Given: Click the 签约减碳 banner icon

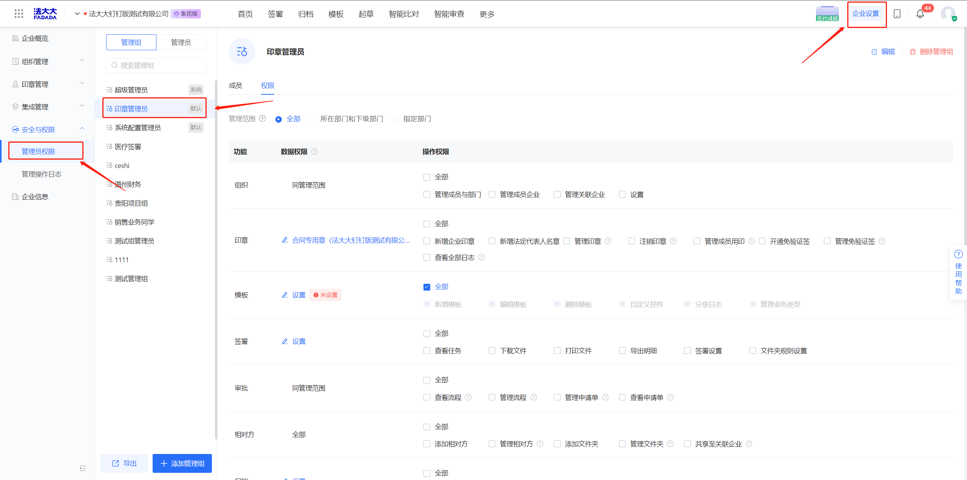Looking at the screenshot, I should [x=827, y=14].
